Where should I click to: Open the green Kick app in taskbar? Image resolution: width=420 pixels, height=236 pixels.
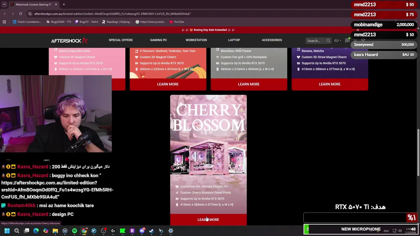[122, 231]
